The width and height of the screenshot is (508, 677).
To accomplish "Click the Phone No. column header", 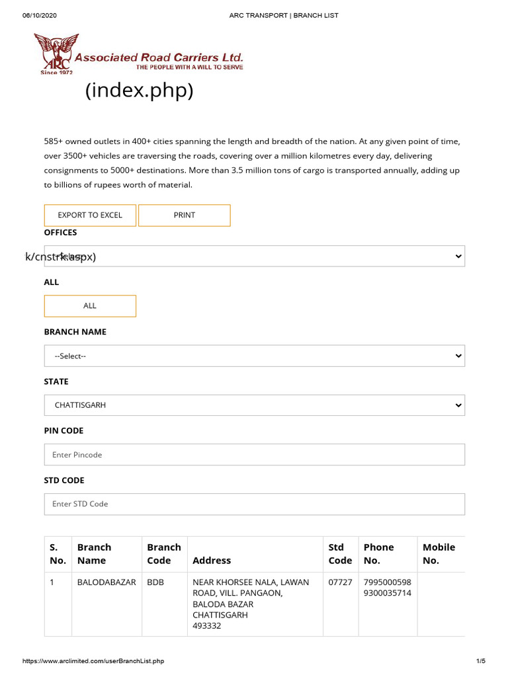I will pos(378,554).
